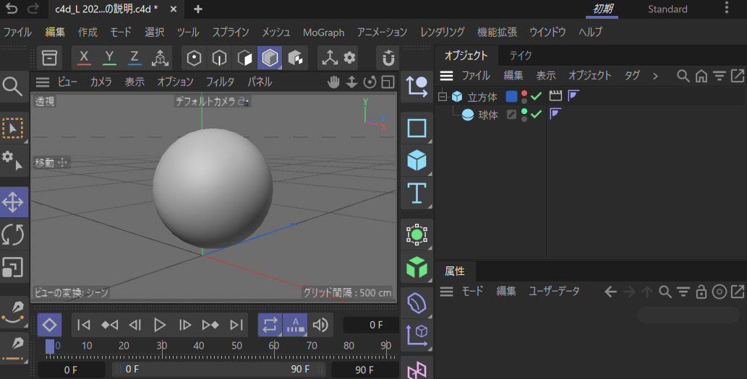The width and height of the screenshot is (747, 379).
Task: Toggle Y axis lock
Action: (x=109, y=57)
